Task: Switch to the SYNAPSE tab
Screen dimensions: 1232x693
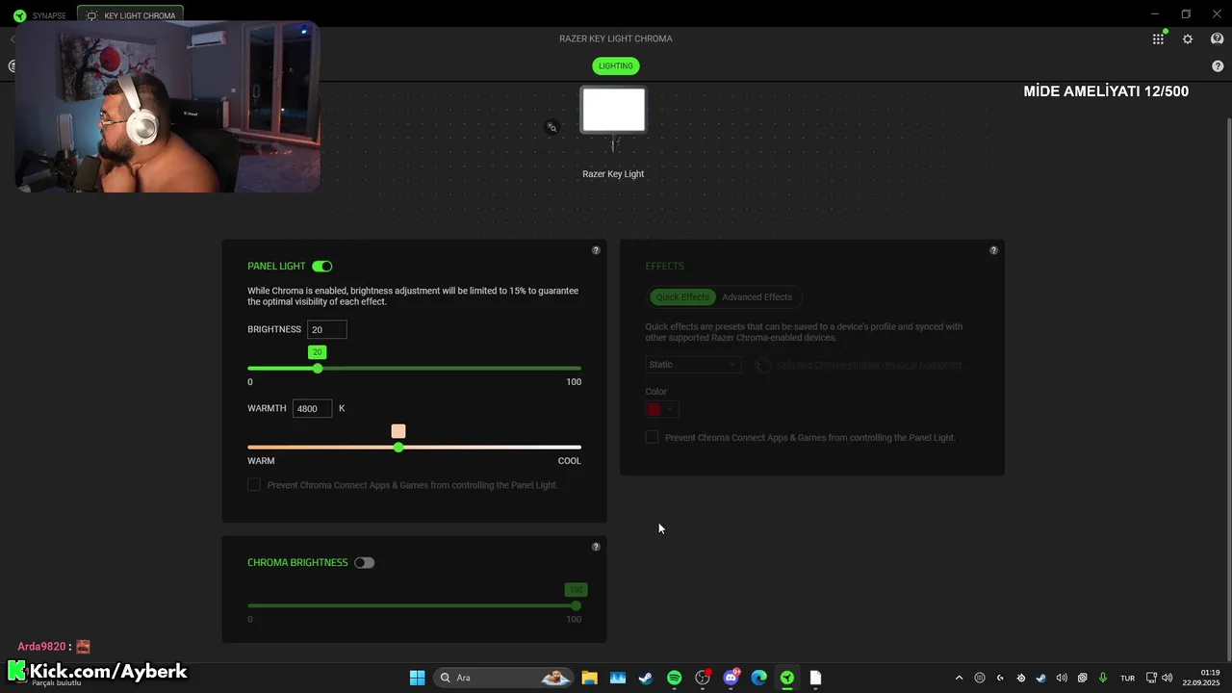Action: (x=40, y=15)
